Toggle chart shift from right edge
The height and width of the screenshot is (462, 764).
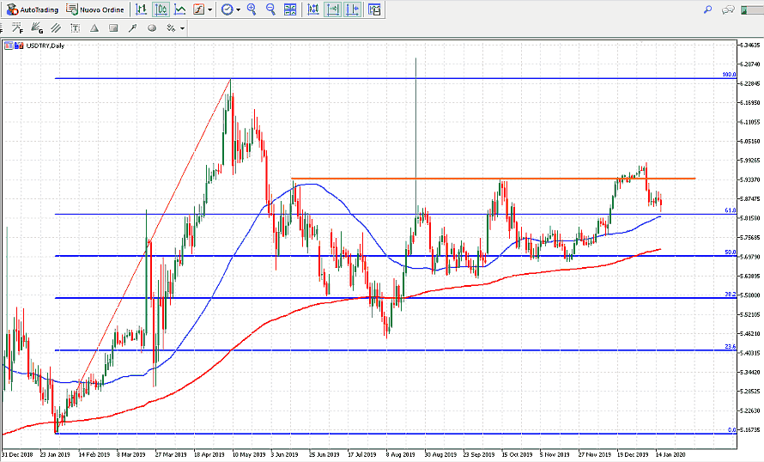tap(353, 9)
